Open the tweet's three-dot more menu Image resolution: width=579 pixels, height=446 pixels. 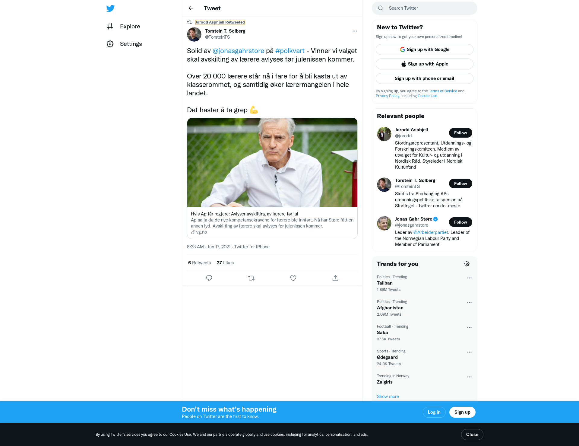click(x=355, y=31)
